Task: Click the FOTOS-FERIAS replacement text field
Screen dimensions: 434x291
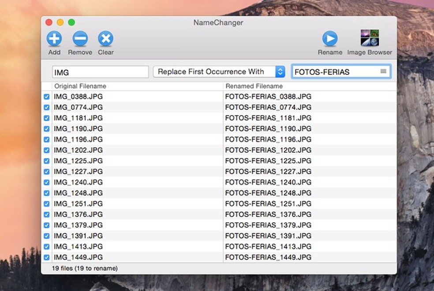Action: point(335,72)
